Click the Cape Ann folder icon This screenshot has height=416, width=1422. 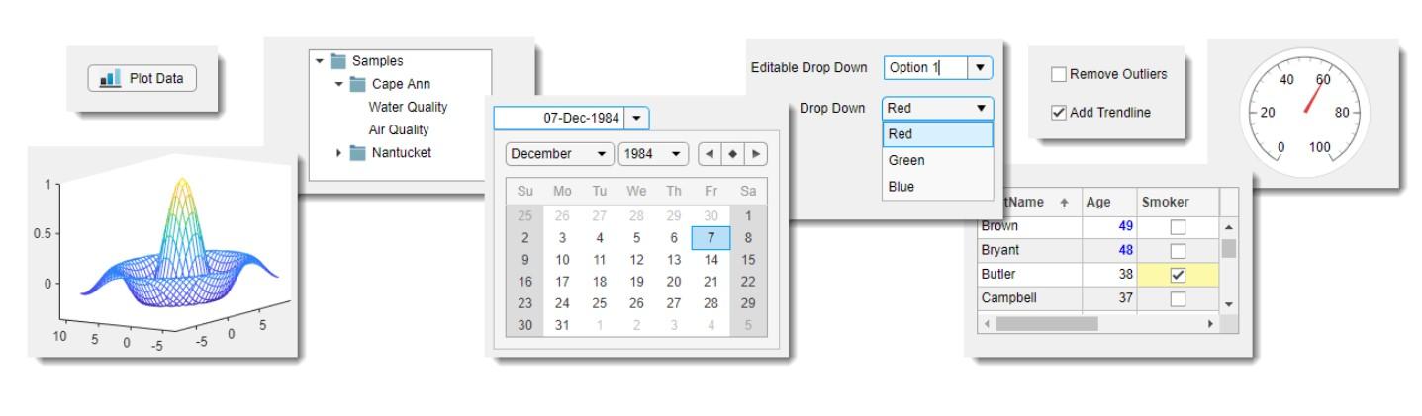358,84
